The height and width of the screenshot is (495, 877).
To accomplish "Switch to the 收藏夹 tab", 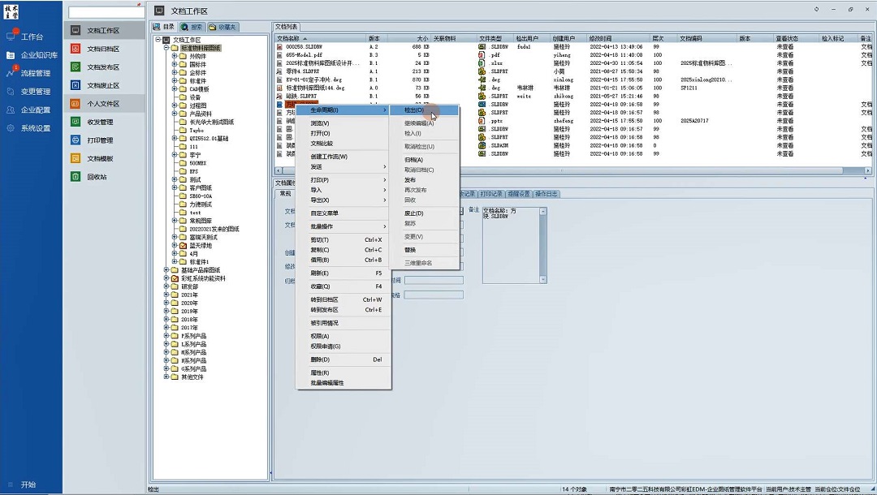I will (222, 27).
